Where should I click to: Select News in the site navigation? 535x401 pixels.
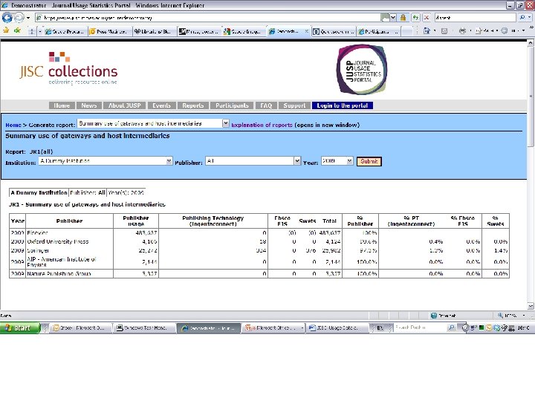click(x=89, y=105)
